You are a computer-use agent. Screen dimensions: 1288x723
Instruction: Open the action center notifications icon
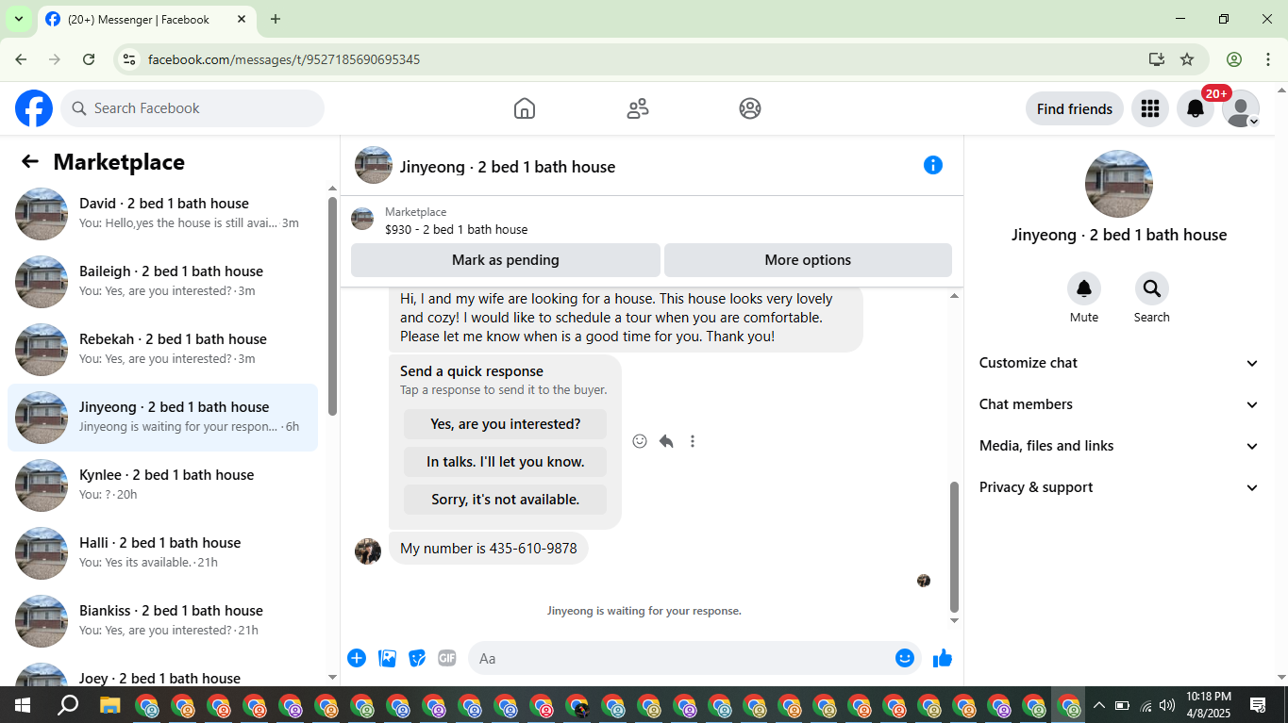1258,705
